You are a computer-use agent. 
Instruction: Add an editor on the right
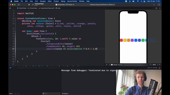point(160,8)
